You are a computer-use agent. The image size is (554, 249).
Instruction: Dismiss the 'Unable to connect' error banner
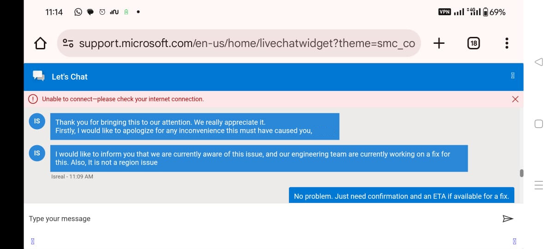pyautogui.click(x=516, y=99)
